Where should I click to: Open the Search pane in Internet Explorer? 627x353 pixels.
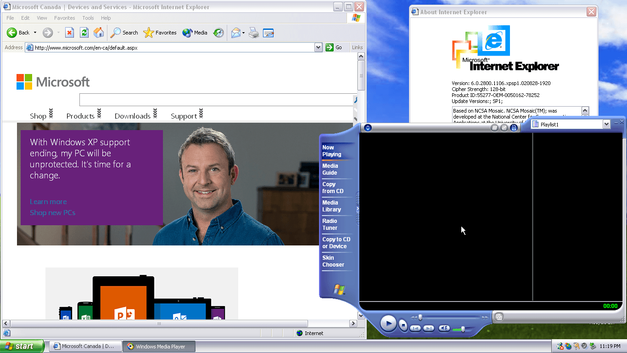124,33
